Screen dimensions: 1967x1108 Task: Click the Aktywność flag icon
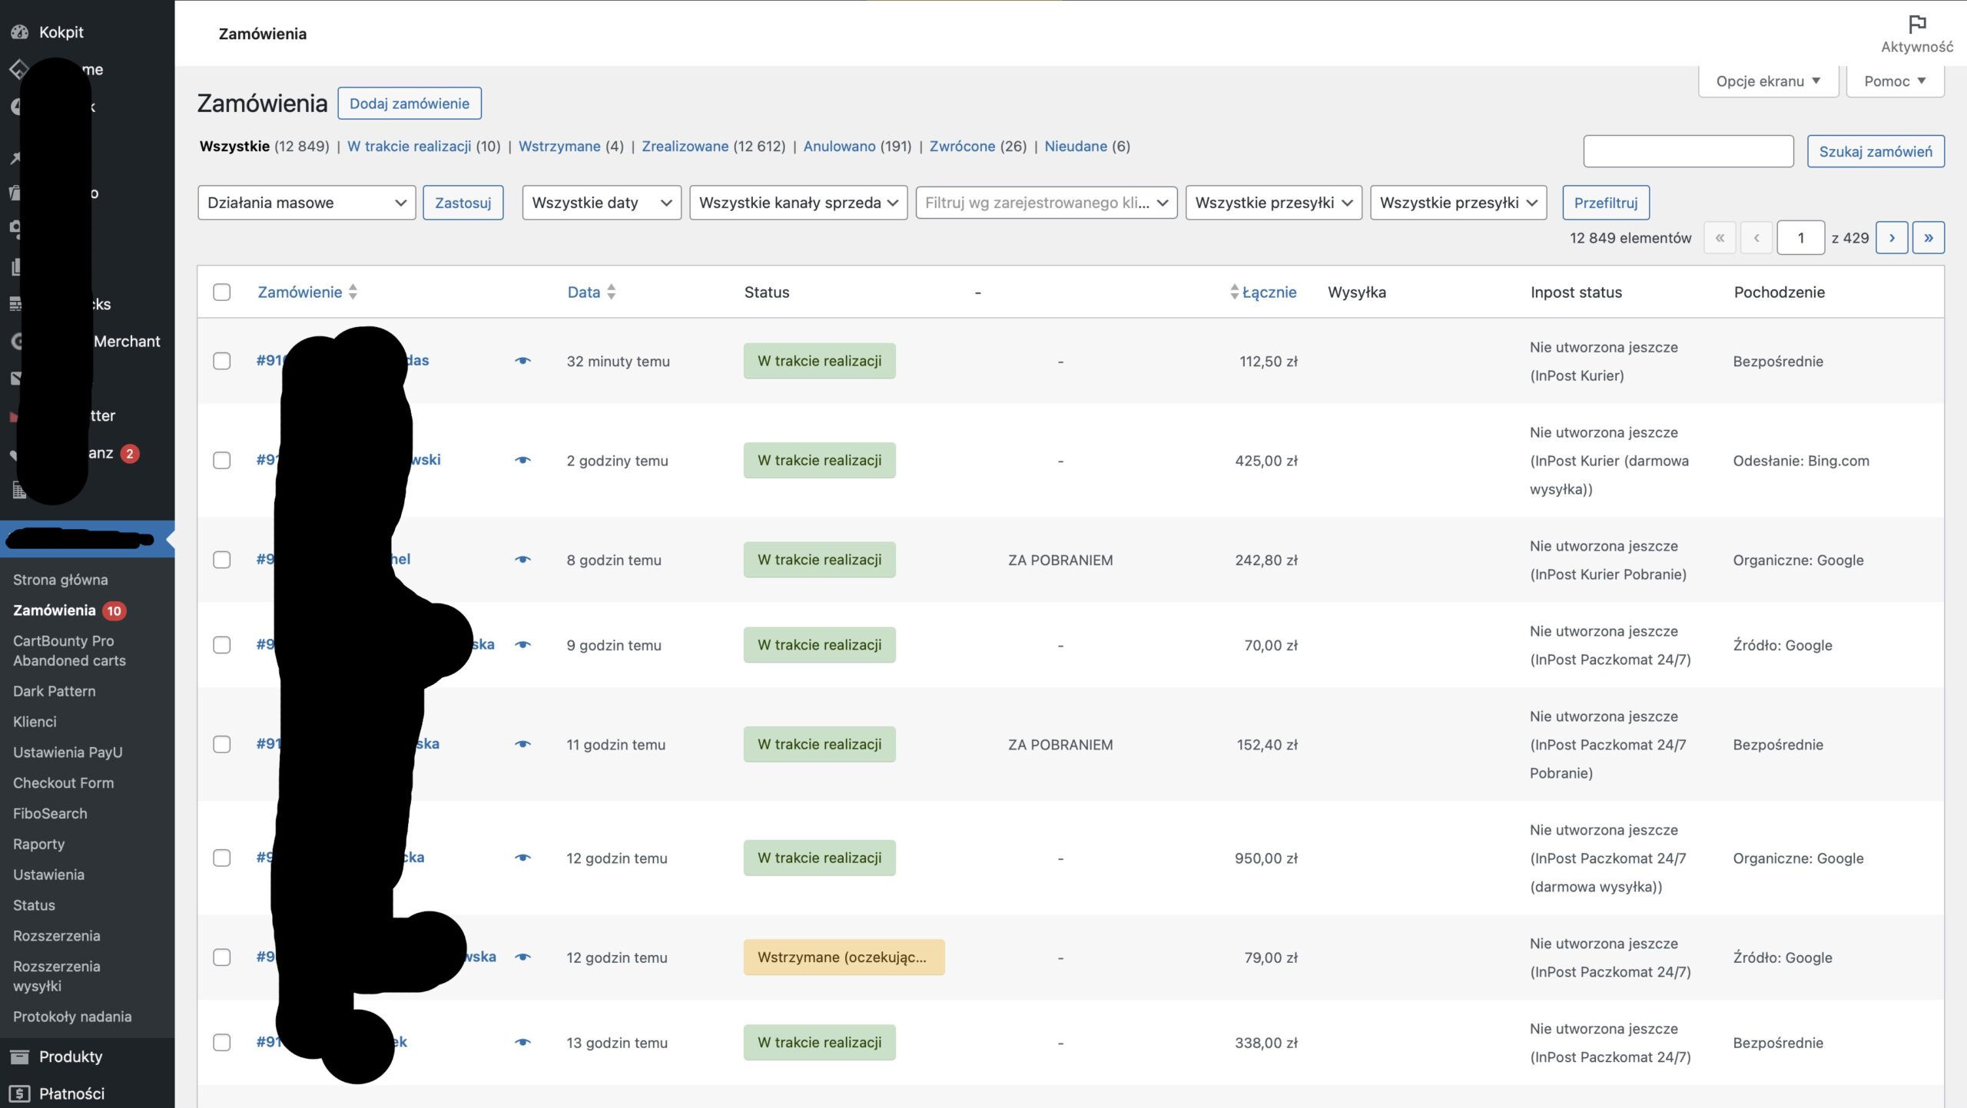click(1916, 25)
